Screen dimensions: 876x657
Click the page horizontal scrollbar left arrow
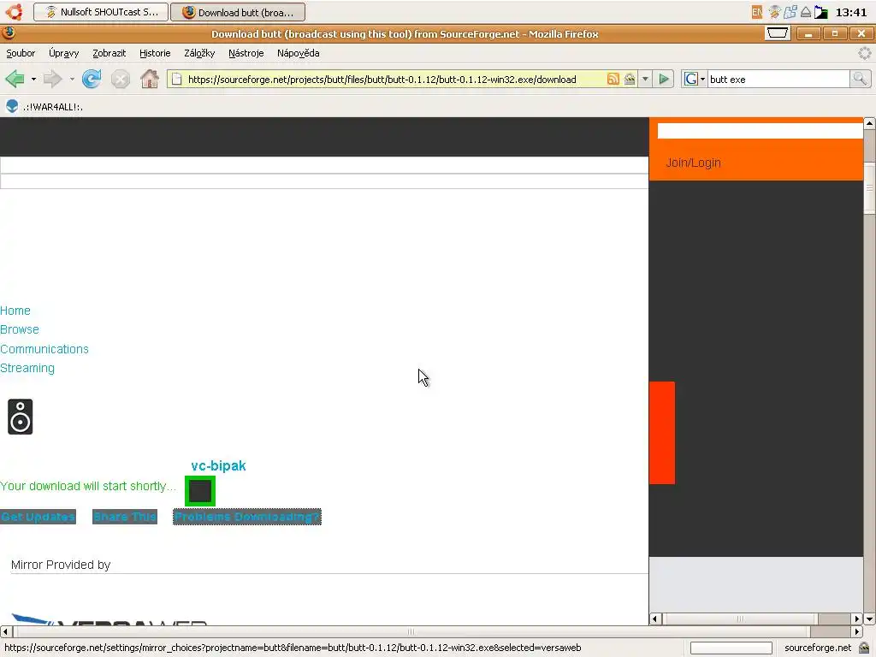point(5,632)
